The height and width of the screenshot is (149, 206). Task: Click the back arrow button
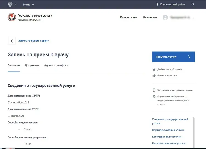coord(12,41)
